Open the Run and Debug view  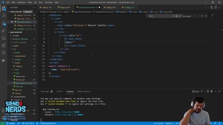coord(3,31)
